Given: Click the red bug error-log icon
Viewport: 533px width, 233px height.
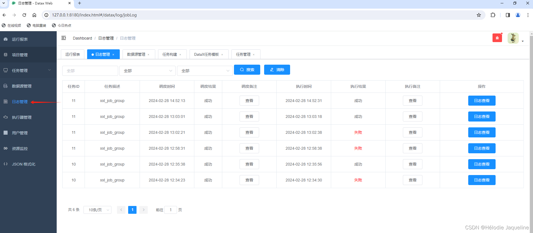Looking at the screenshot, I should click(x=497, y=38).
